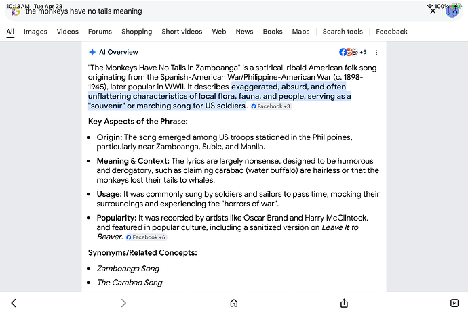The image size is (468, 324).
Task: Tap the highlighted 'exaggerated, absurd, and often' text
Action: [289, 87]
